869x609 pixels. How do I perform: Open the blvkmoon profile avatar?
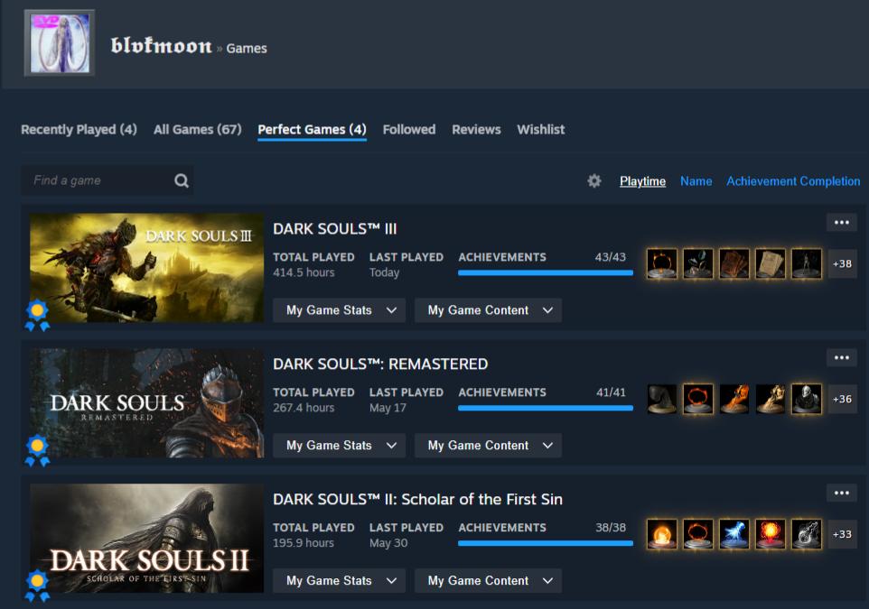(60, 43)
